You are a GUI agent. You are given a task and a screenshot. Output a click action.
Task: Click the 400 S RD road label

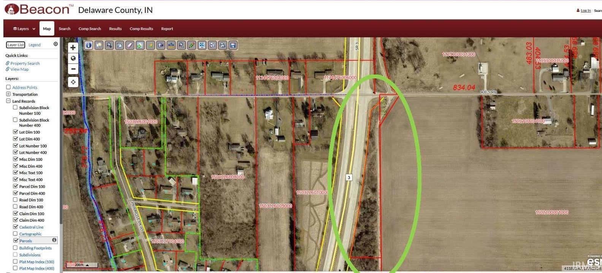pos(488,92)
